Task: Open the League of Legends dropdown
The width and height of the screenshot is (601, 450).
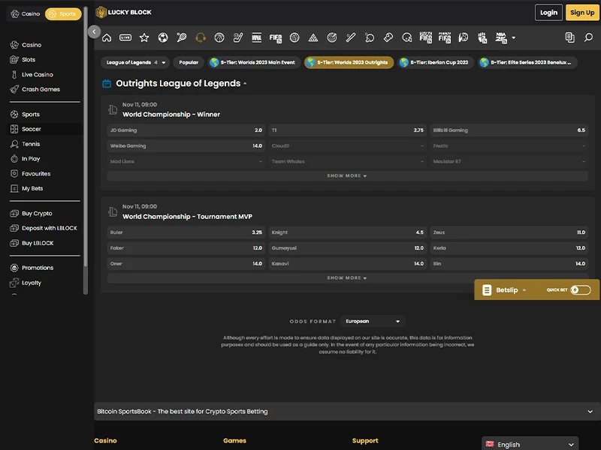Action: pyautogui.click(x=135, y=62)
